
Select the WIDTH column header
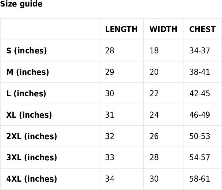[163, 29]
